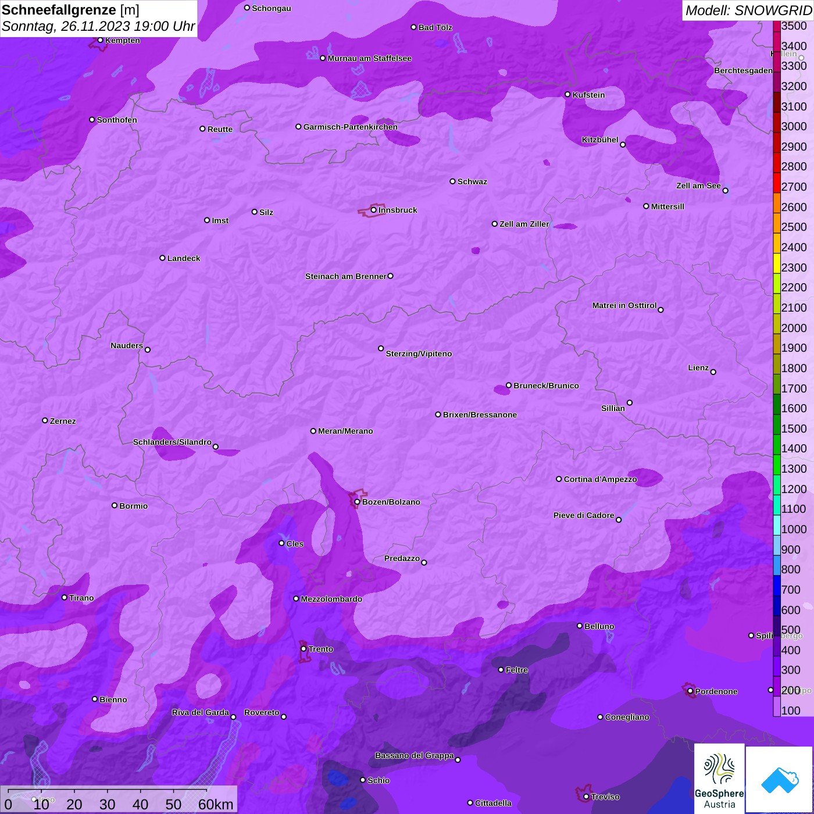Click the 3500 m legend color swatch

[777, 26]
